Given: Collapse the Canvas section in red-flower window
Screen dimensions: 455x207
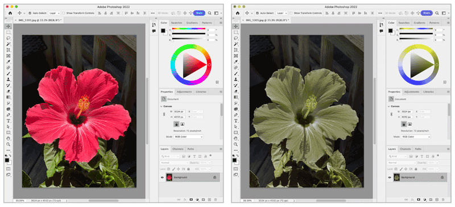Looking at the screenshot, I should (162, 106).
